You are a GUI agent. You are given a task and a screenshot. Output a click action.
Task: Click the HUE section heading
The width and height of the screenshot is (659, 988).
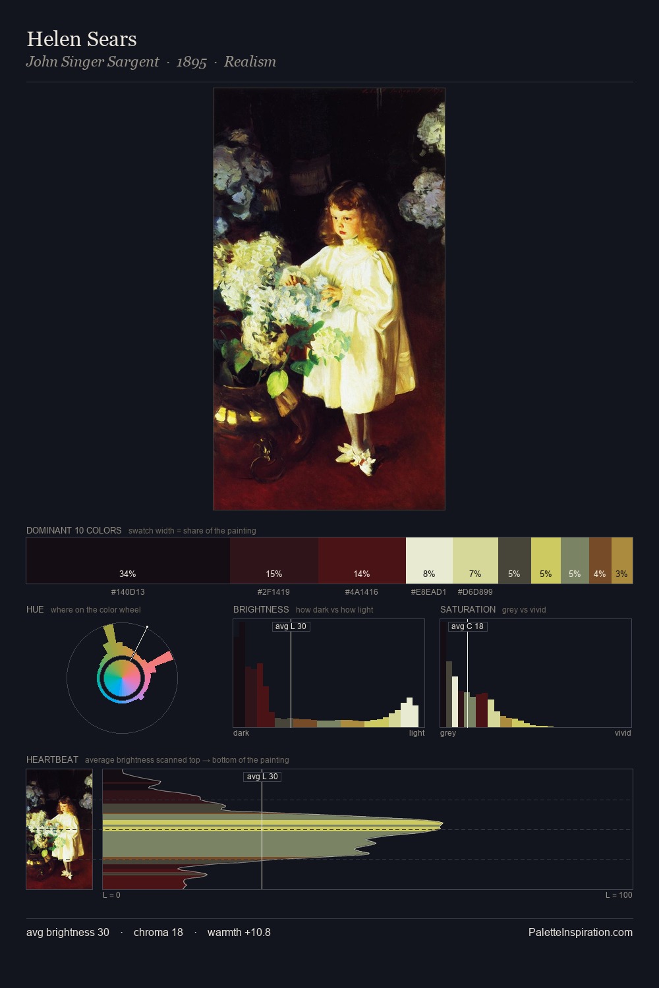tap(35, 609)
